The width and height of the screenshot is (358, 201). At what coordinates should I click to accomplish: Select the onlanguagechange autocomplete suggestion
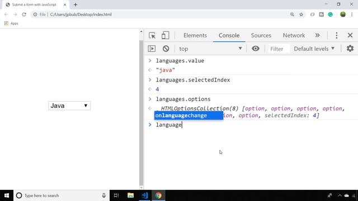pos(189,116)
